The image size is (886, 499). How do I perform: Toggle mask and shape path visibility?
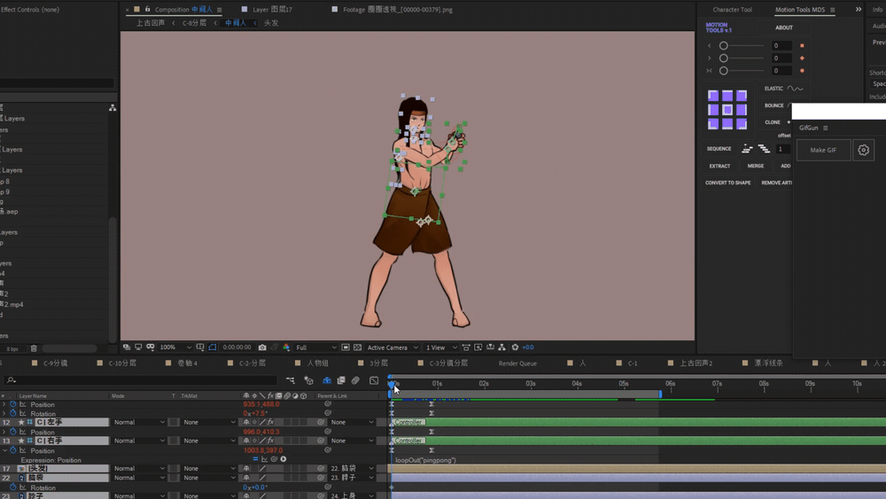pos(213,347)
